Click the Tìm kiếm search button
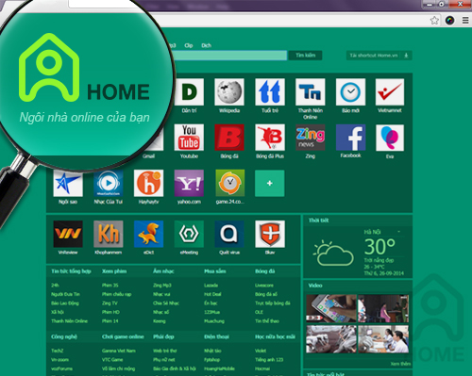 (x=305, y=56)
